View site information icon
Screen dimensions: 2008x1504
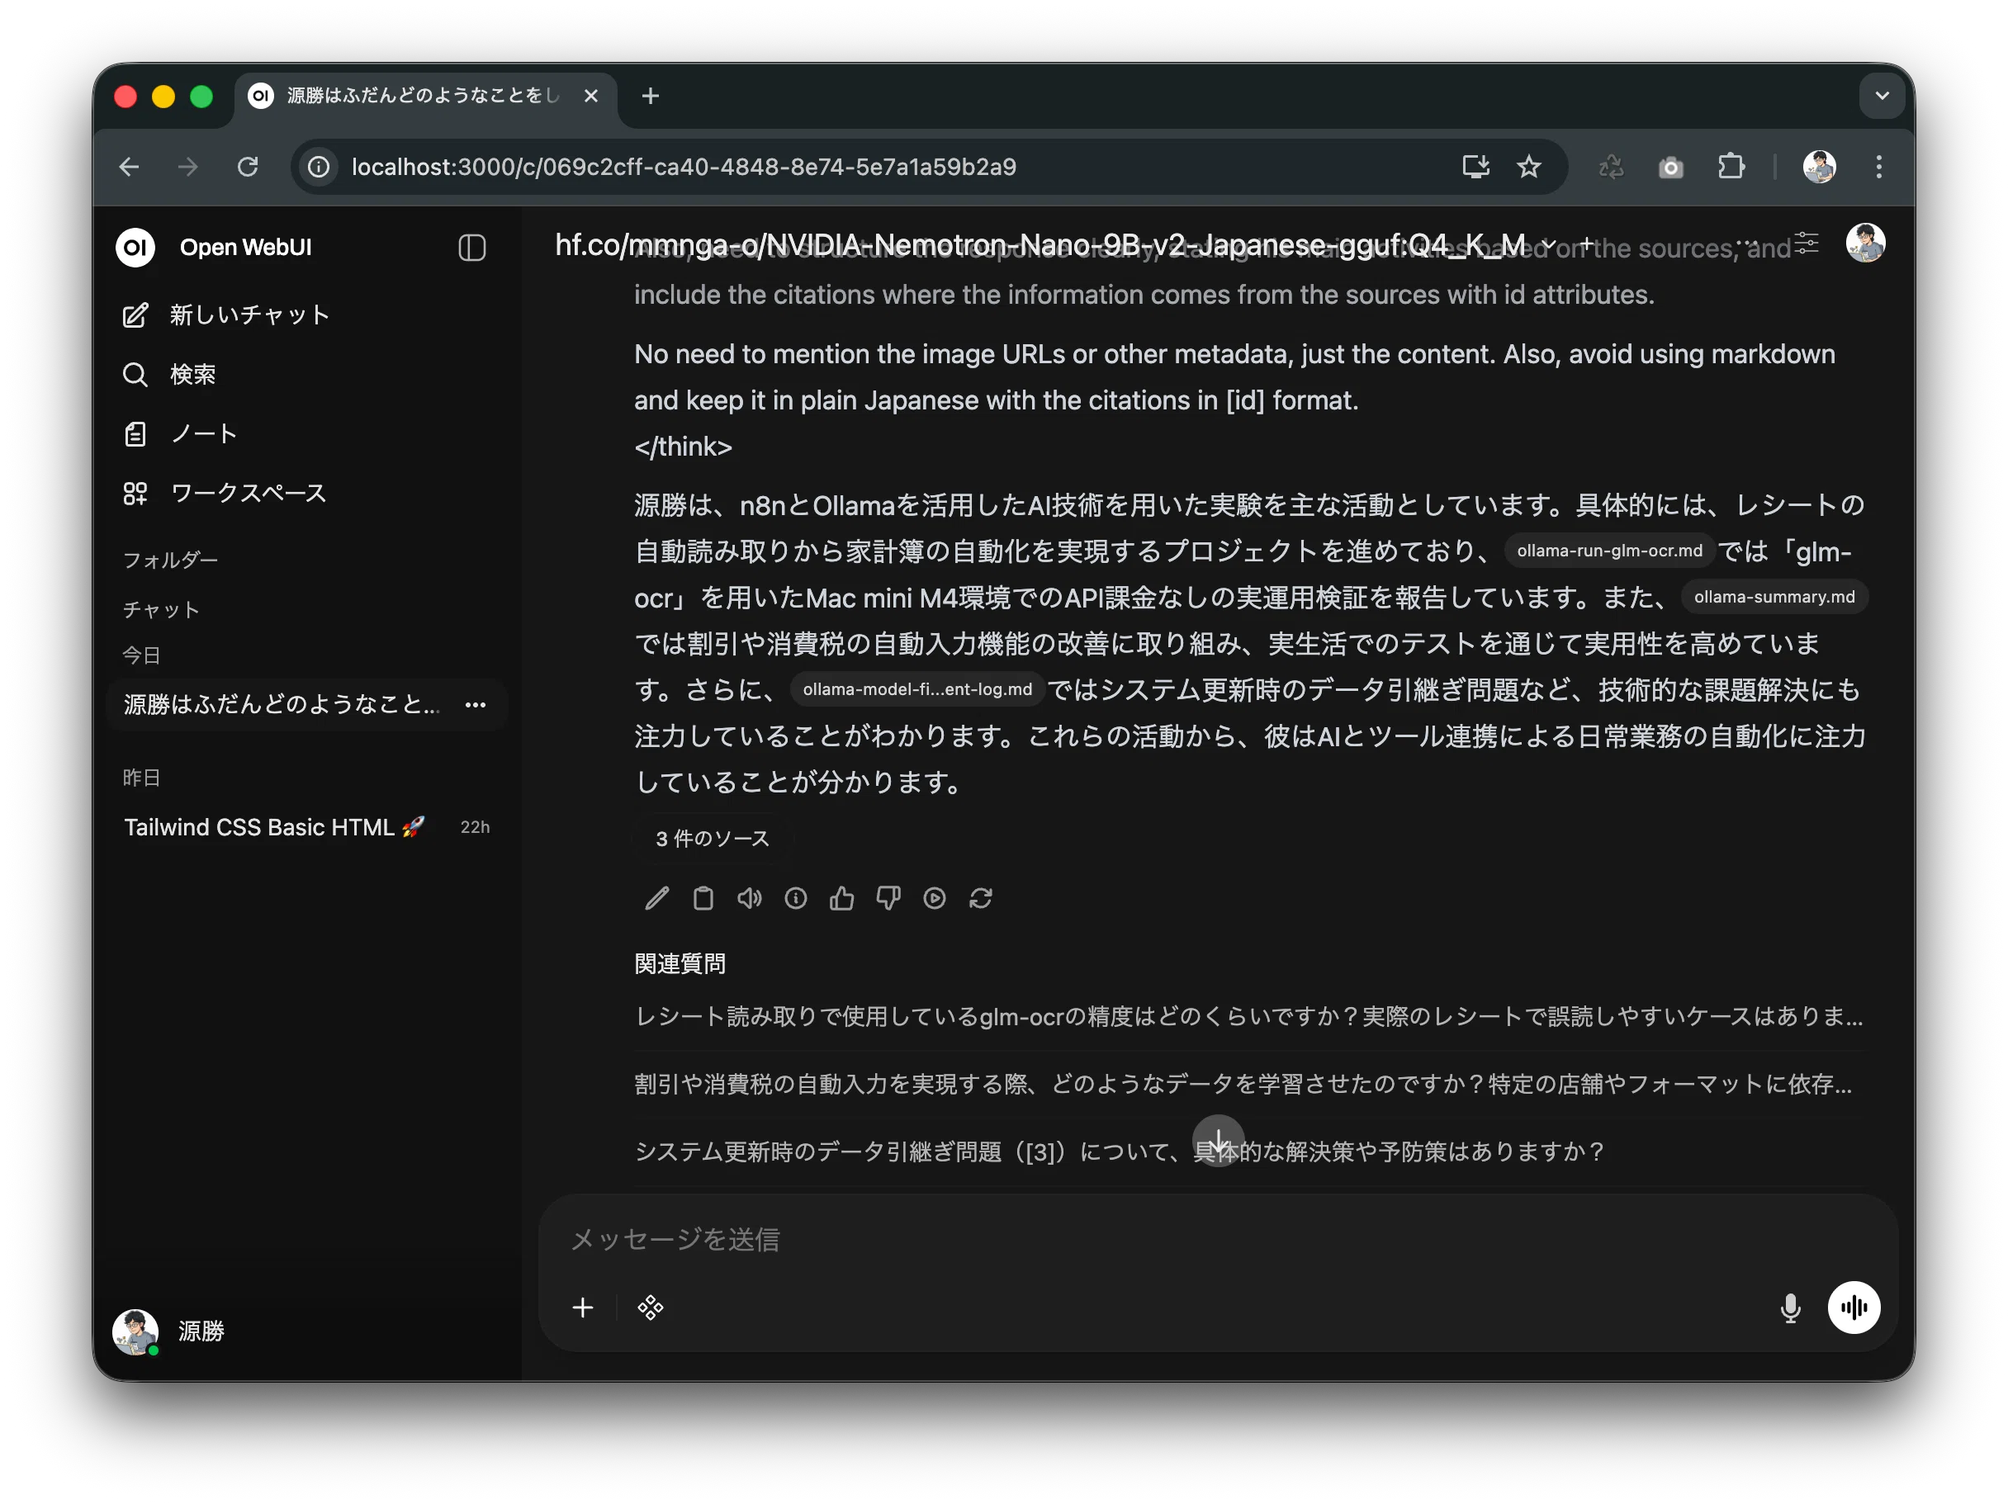click(319, 167)
